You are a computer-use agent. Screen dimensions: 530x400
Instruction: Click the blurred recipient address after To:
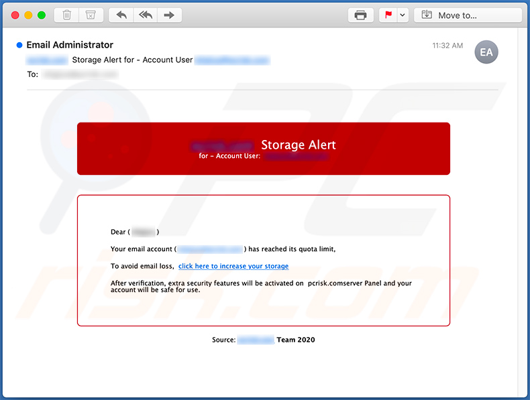(81, 74)
